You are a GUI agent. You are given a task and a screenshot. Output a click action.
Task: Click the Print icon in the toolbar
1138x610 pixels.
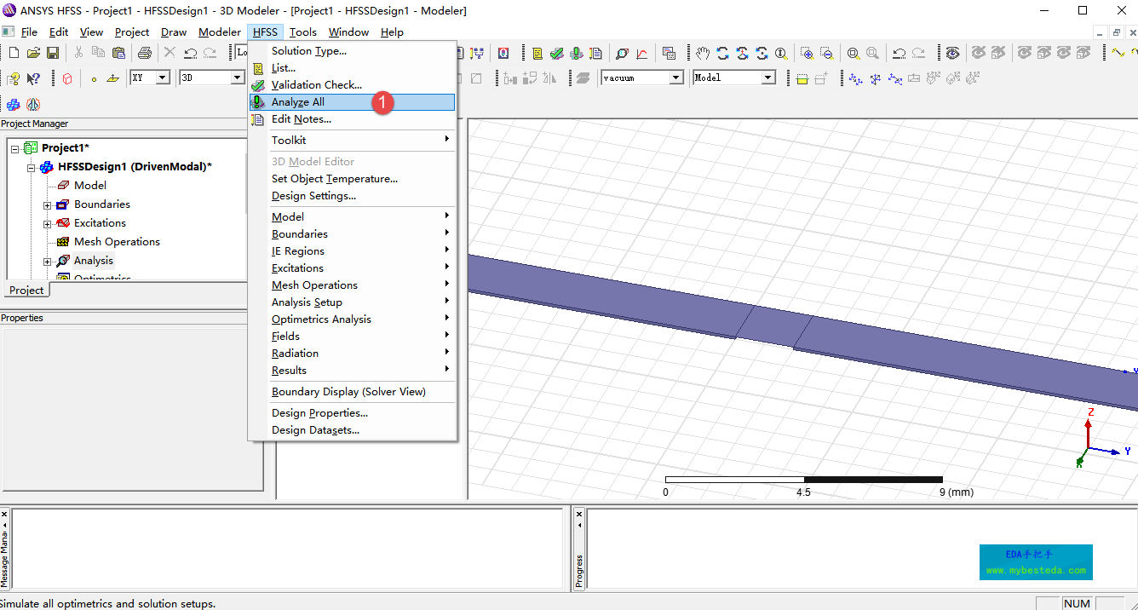point(144,53)
